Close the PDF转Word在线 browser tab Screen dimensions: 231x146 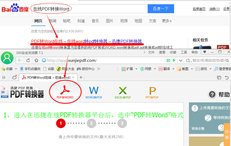click(x=73, y=77)
